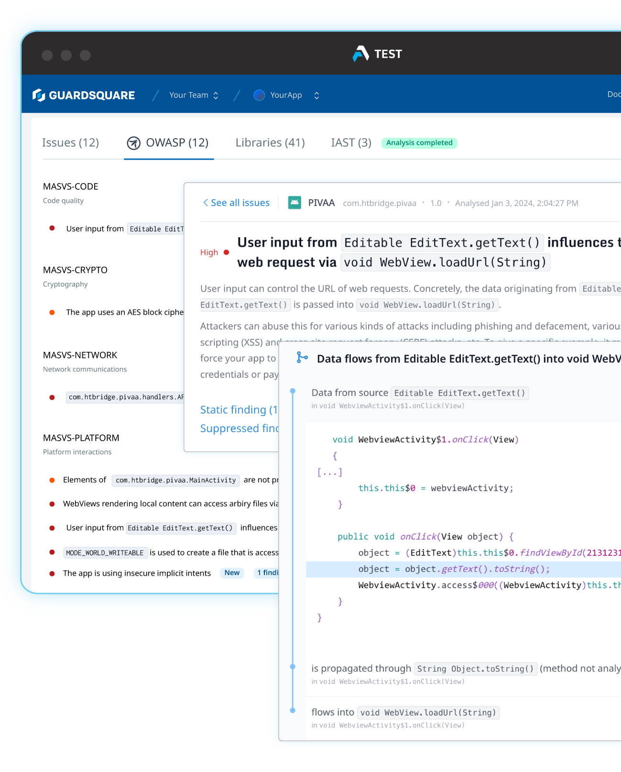Click the [...] collapsed code marker
Image resolution: width=621 pixels, height=772 pixels.
pyautogui.click(x=330, y=472)
